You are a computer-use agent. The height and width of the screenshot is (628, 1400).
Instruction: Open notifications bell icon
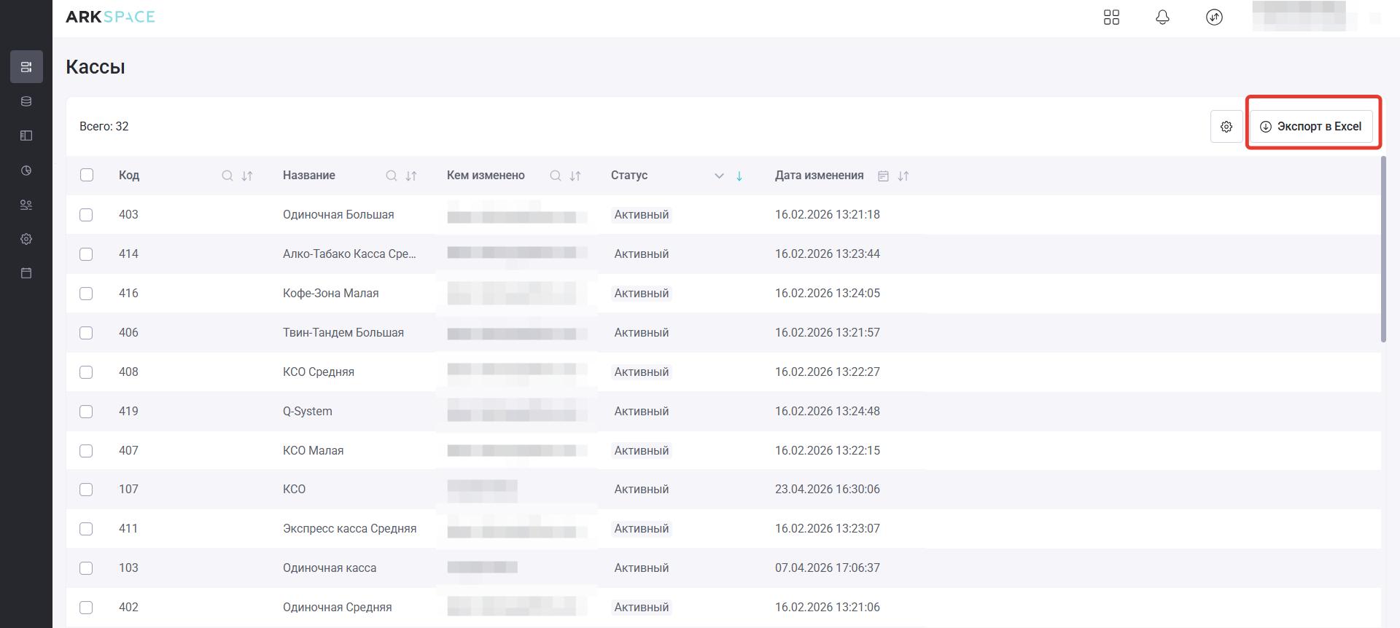tap(1162, 17)
